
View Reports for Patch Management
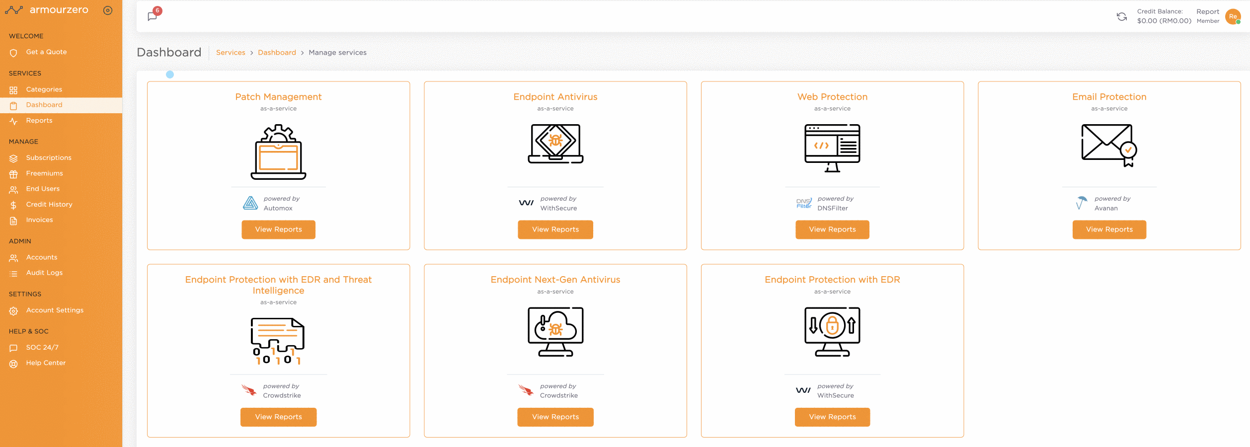(278, 229)
